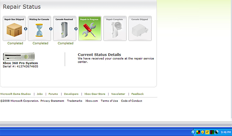Open the Jobs footer link
This screenshot has width=232, height=136.
click(40, 94)
